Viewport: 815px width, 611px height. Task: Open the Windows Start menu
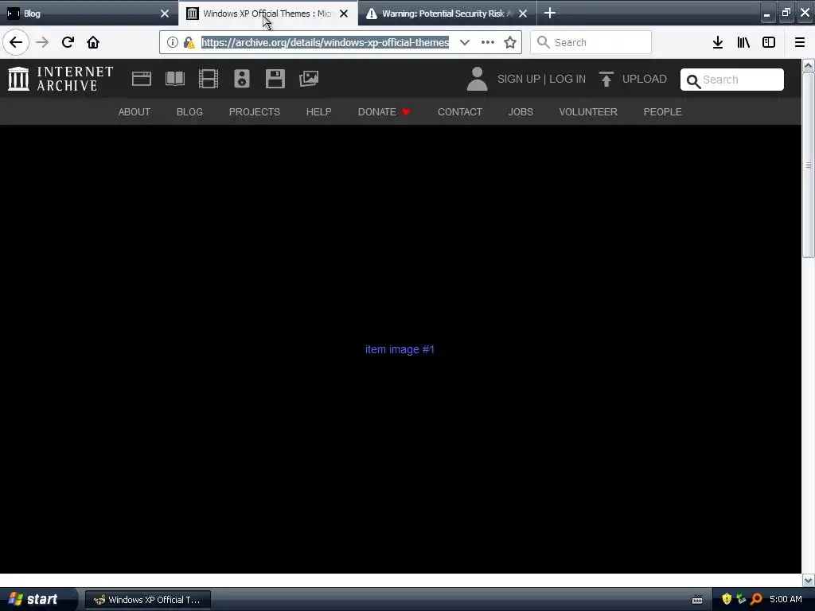[37, 599]
